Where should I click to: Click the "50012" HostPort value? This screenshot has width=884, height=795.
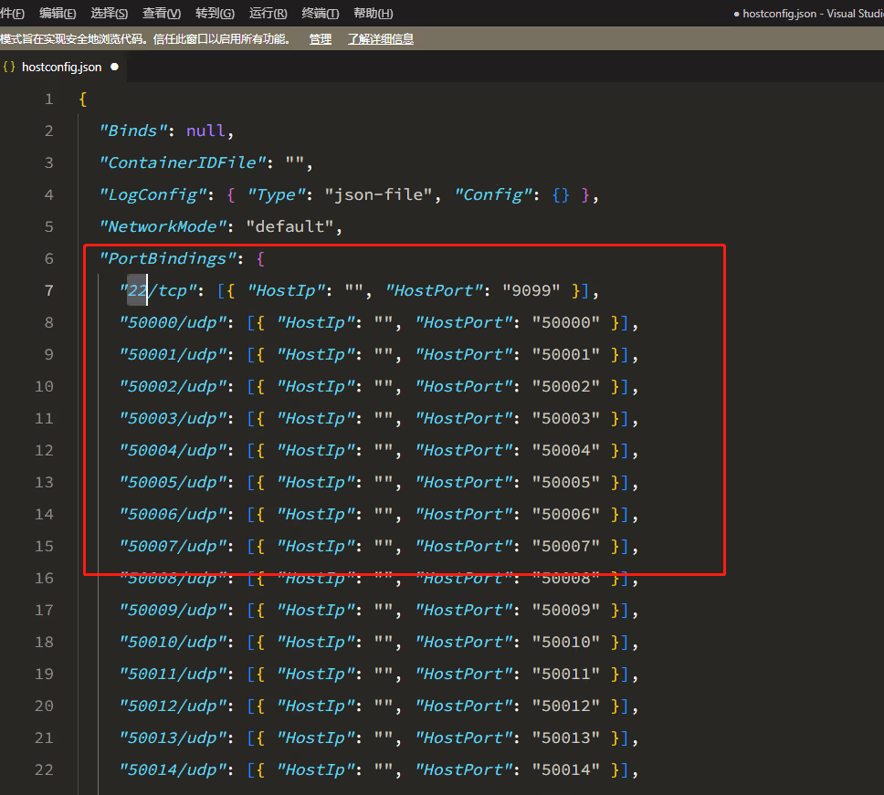pyautogui.click(x=566, y=706)
